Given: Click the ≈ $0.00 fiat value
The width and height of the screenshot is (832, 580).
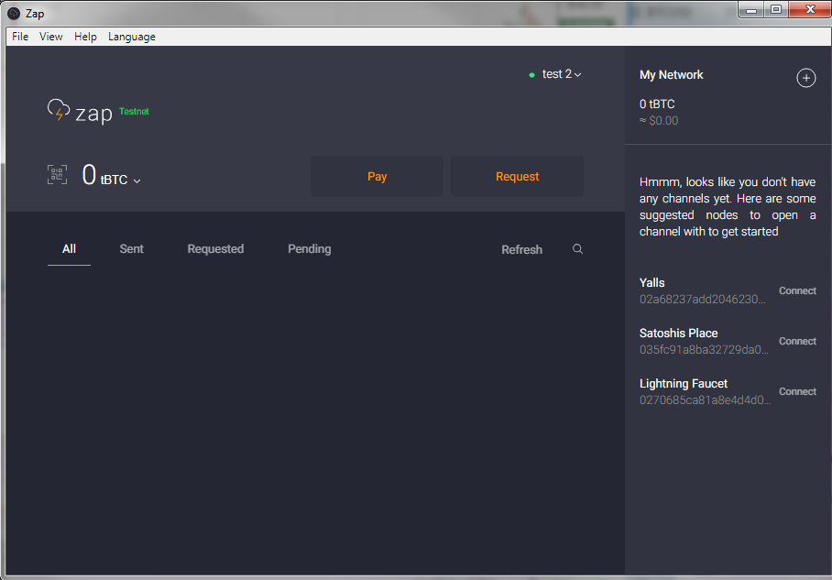Looking at the screenshot, I should pos(659,120).
